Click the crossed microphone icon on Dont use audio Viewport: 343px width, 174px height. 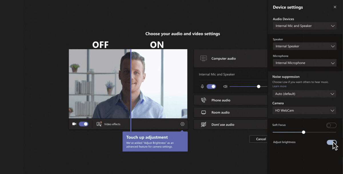coord(204,125)
